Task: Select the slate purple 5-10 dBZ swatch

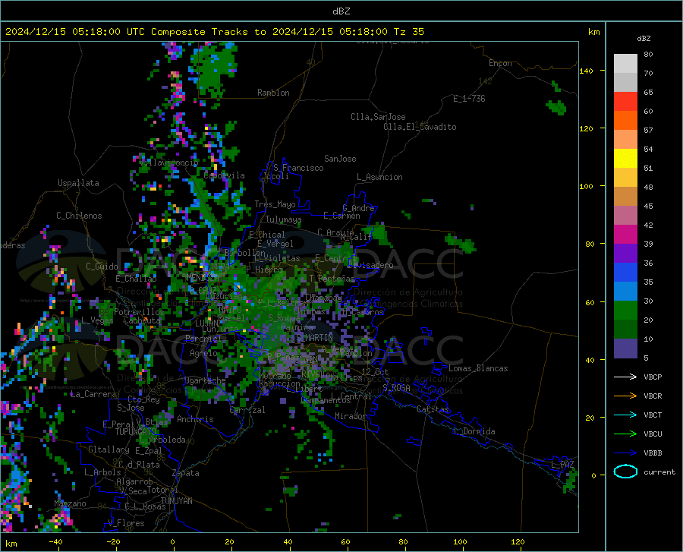Action: pos(625,349)
